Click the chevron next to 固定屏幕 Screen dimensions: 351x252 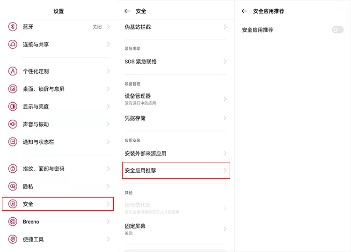click(x=225, y=229)
